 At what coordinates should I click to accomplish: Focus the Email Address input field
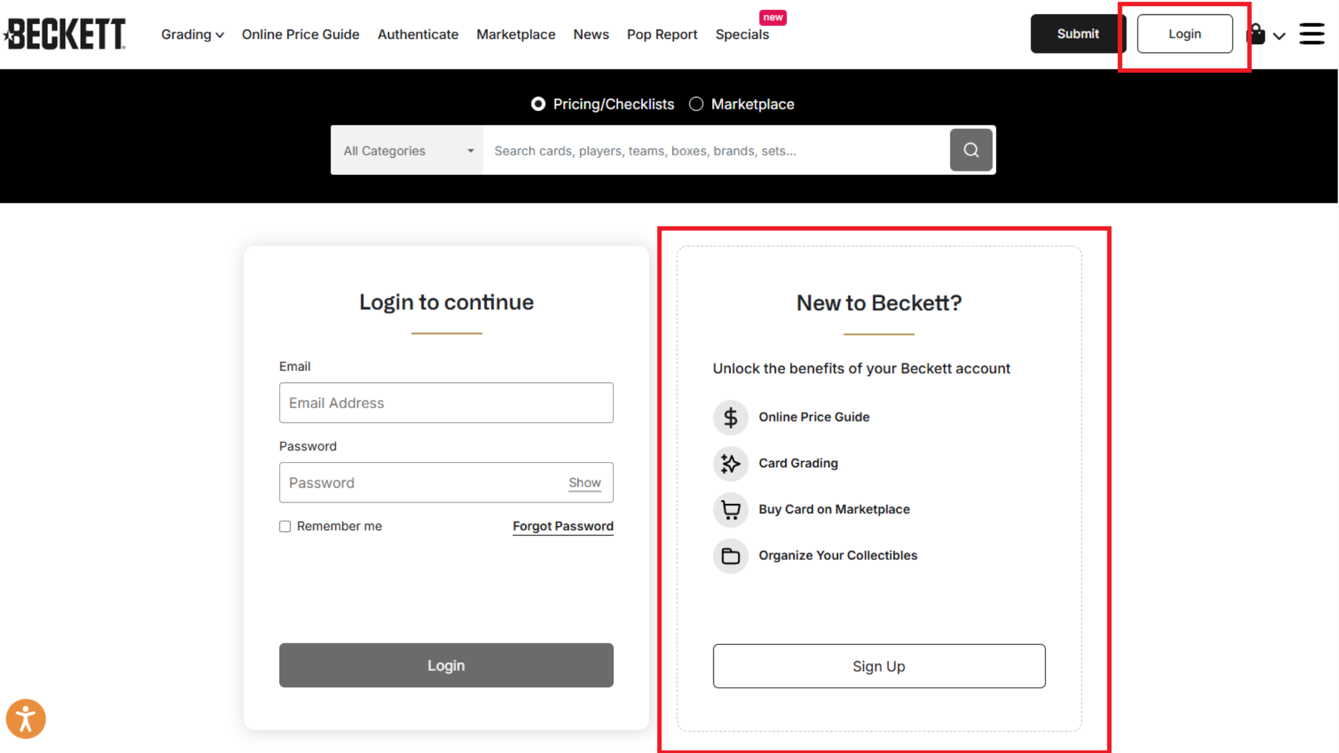pyautogui.click(x=447, y=403)
